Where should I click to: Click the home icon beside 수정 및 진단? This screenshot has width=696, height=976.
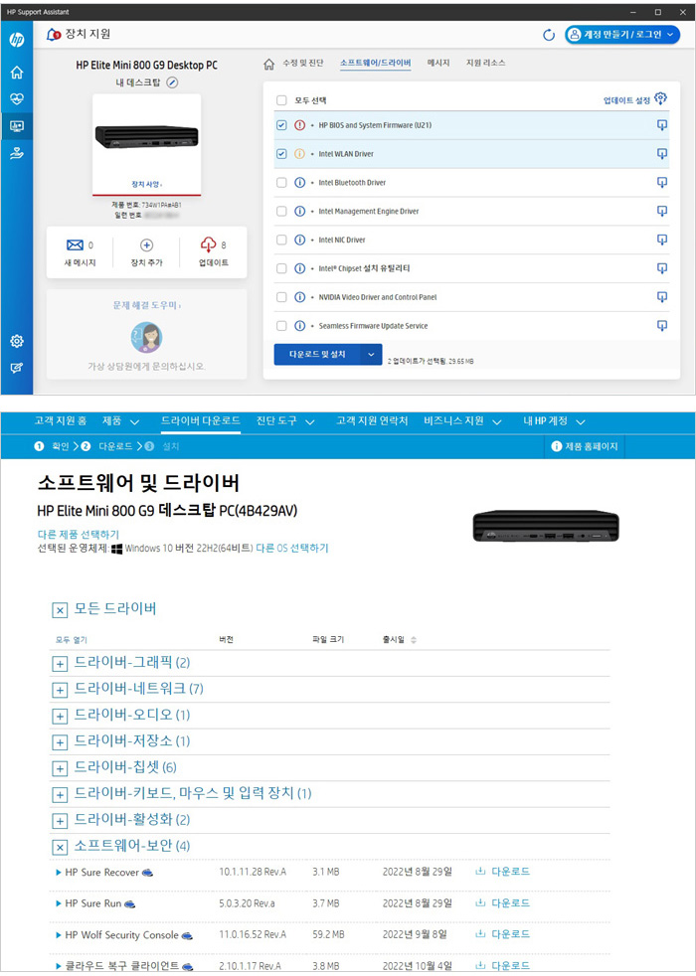pyautogui.click(x=268, y=64)
